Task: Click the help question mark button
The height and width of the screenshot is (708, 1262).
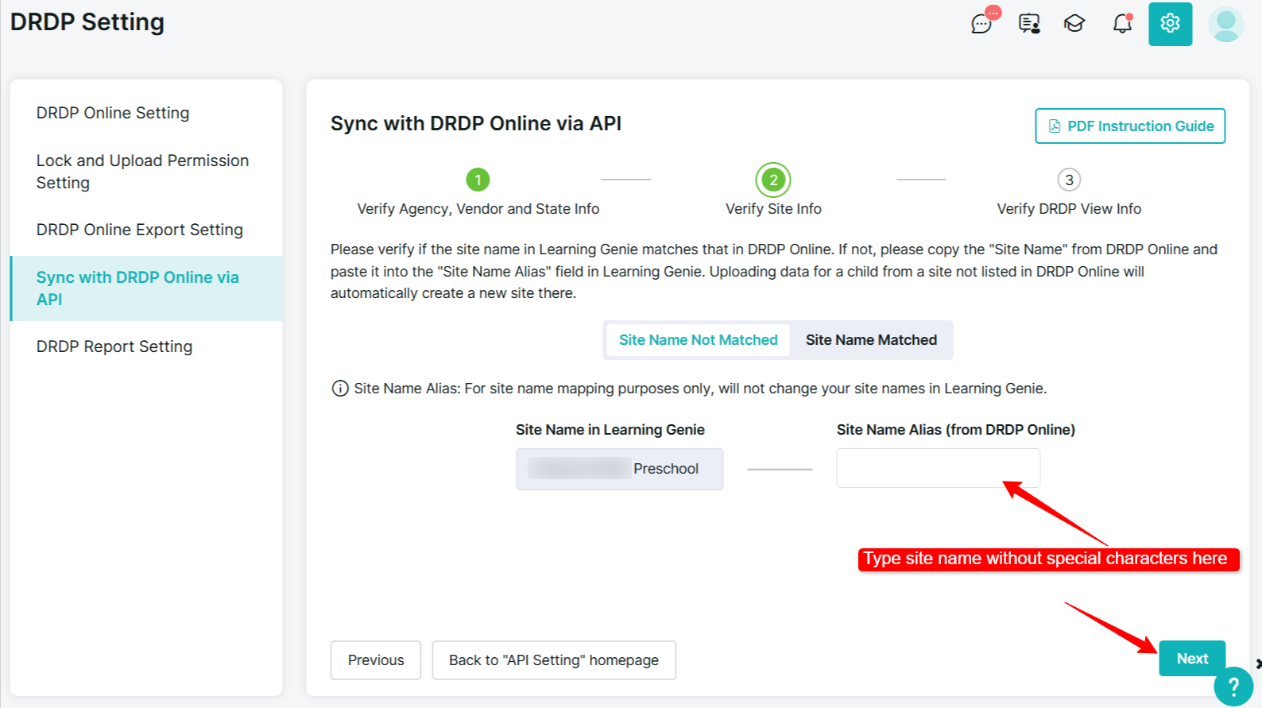Action: [x=1233, y=687]
